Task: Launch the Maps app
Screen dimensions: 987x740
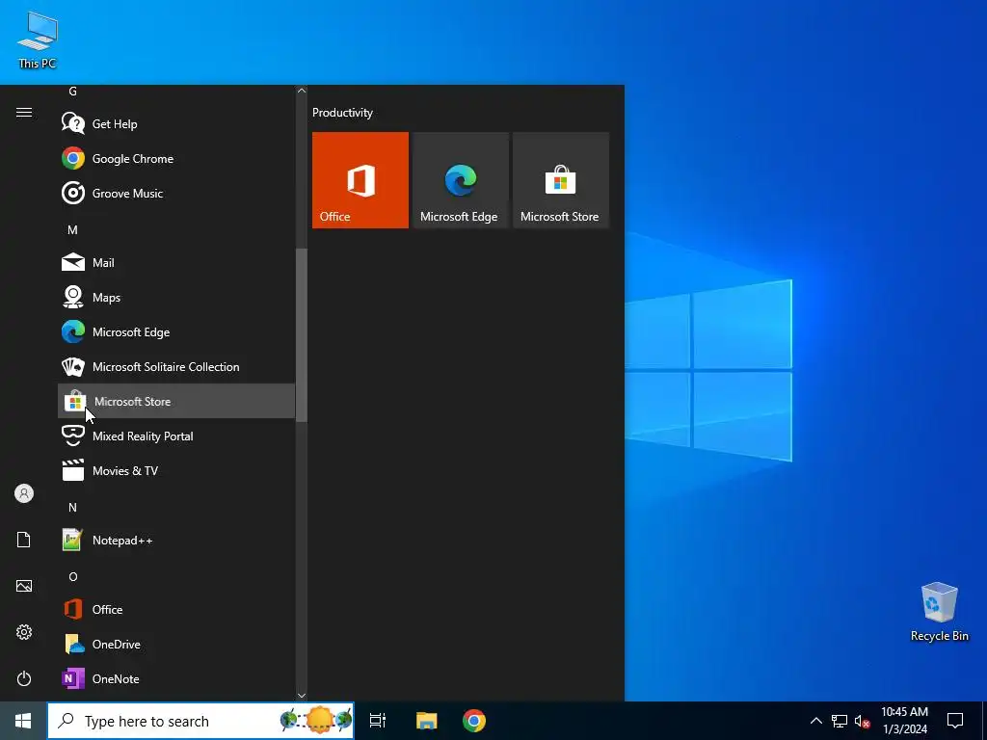Action: pos(176,297)
